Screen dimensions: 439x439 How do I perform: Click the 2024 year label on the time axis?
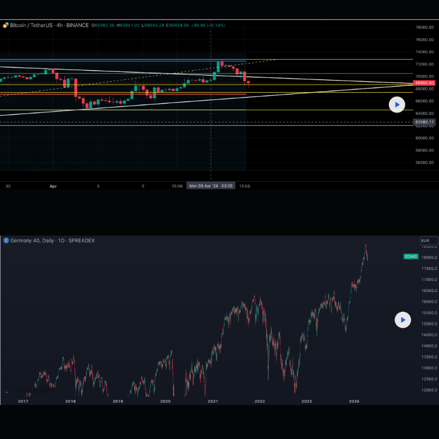[354, 401]
